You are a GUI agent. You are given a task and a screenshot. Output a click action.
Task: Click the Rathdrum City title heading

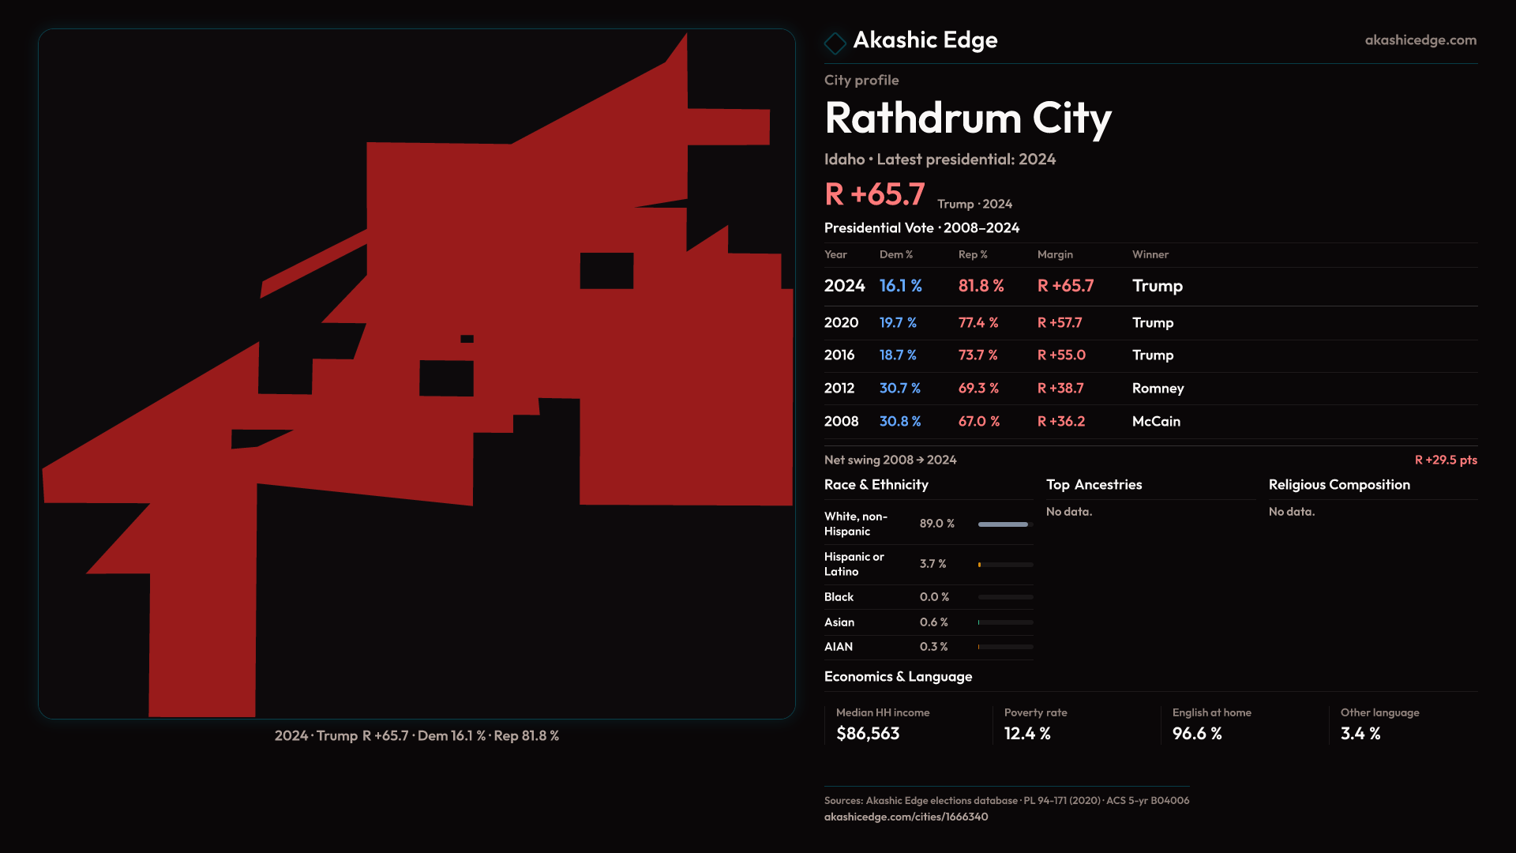click(x=967, y=118)
